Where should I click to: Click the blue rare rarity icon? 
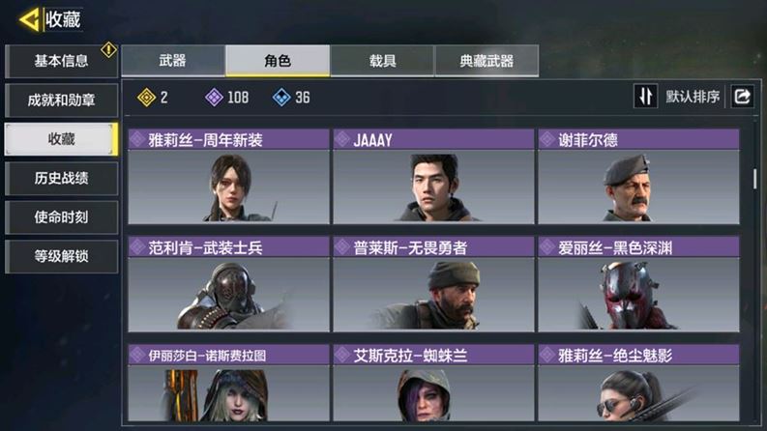281,98
